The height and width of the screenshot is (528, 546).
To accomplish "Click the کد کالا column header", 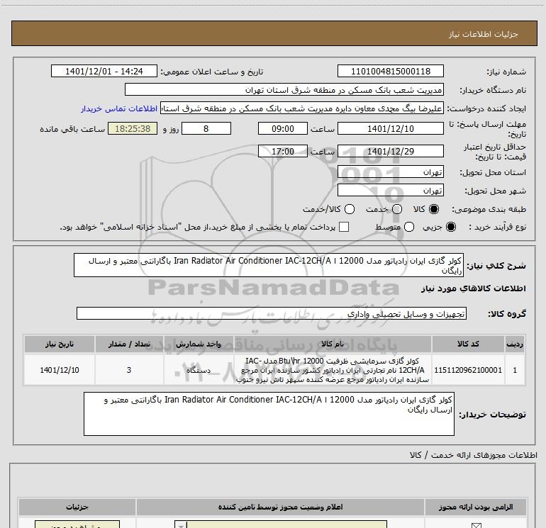I will [x=468, y=344].
